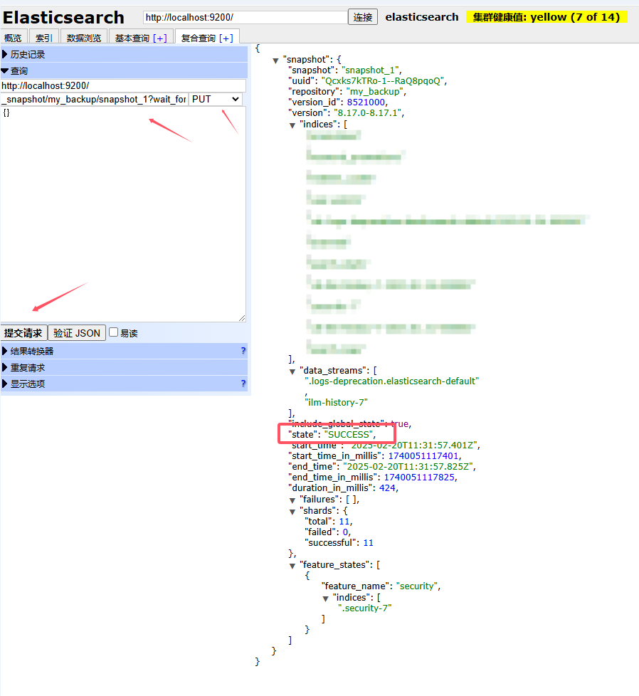Toggle the 易读 checkbox
639x696 pixels.
click(x=114, y=332)
